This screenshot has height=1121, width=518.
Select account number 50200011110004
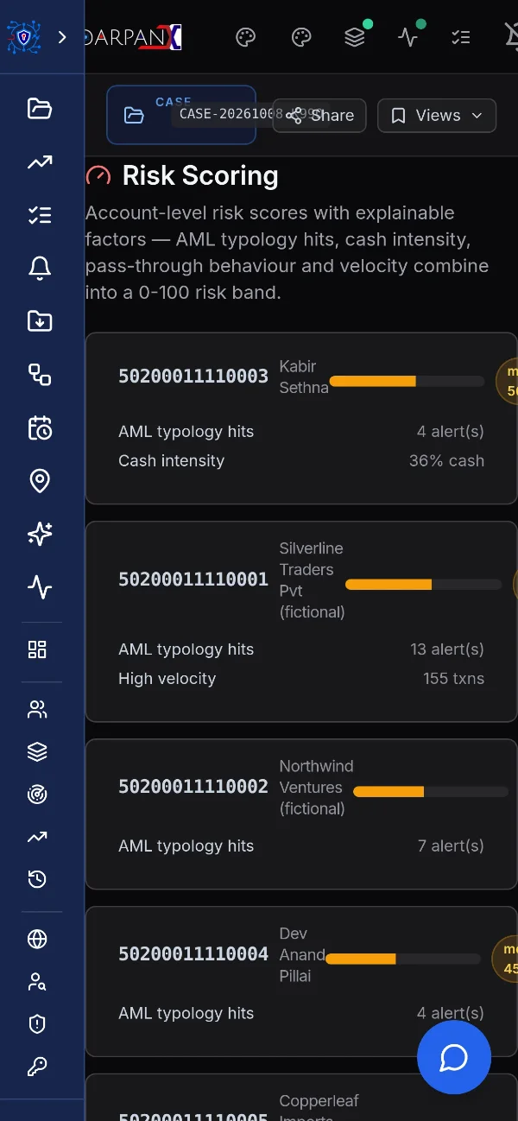coord(193,954)
